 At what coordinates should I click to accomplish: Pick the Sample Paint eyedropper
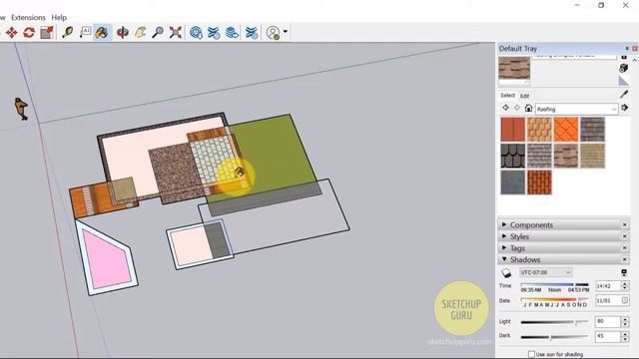point(624,95)
